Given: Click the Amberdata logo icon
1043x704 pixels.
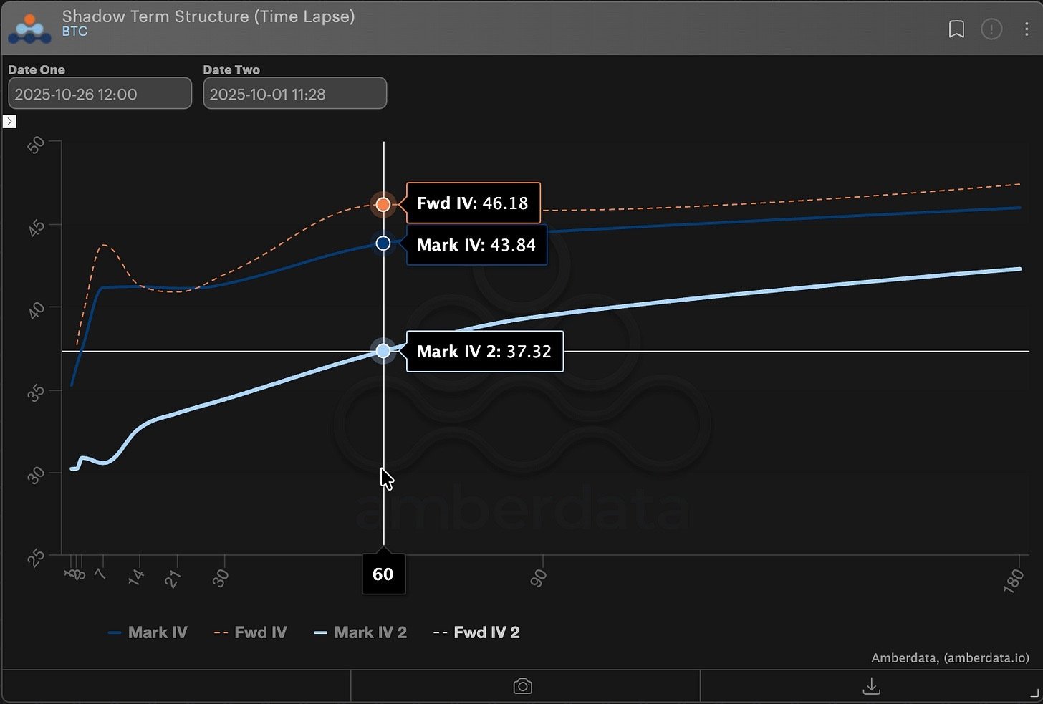Looking at the screenshot, I should [29, 29].
